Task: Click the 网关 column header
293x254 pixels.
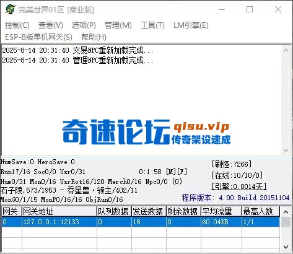Action: 12,211
